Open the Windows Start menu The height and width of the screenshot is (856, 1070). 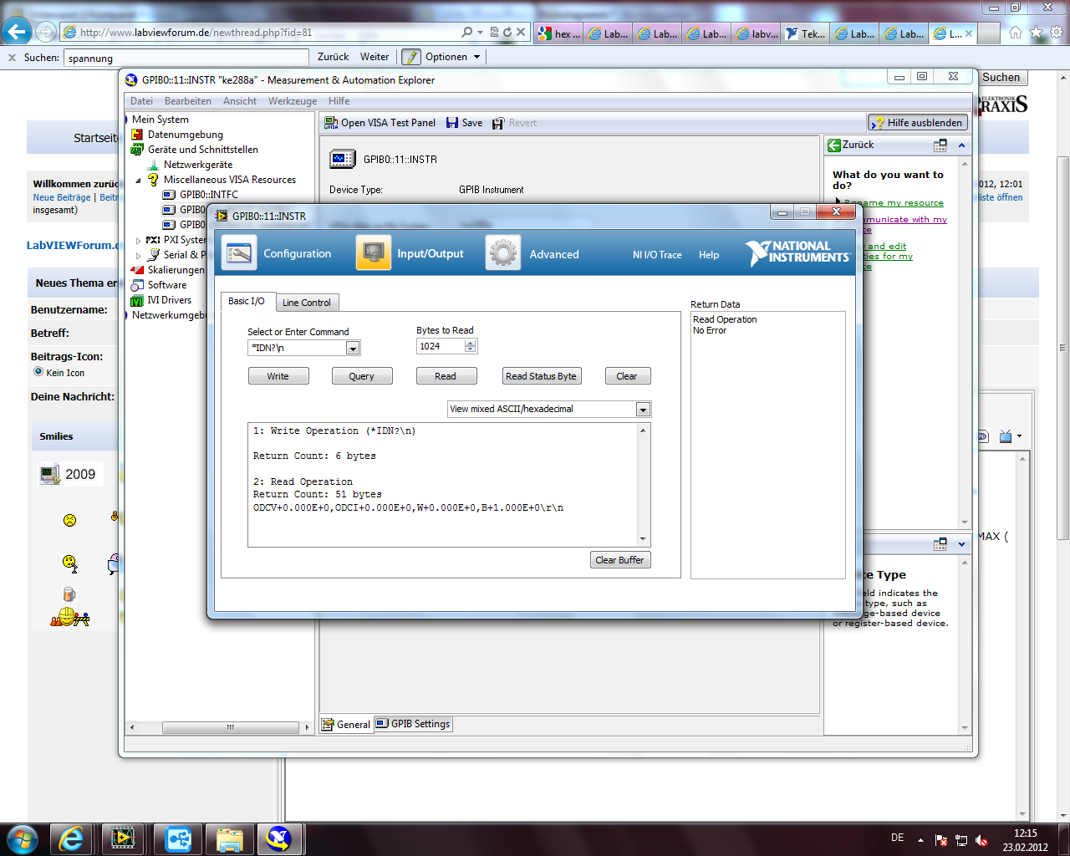(x=22, y=838)
